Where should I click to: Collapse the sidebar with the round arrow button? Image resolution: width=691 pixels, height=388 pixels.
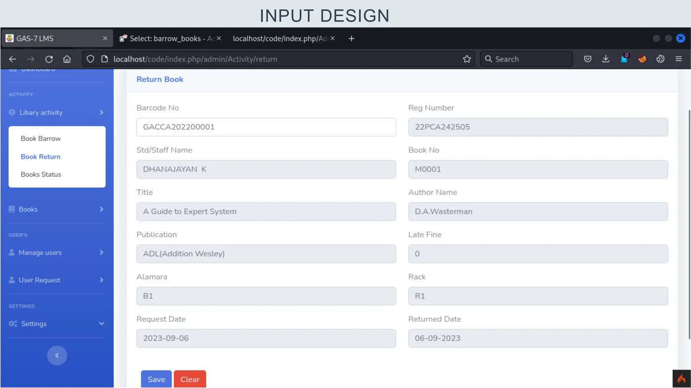click(x=57, y=356)
